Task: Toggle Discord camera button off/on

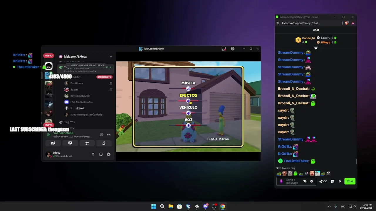Action: click(53, 143)
